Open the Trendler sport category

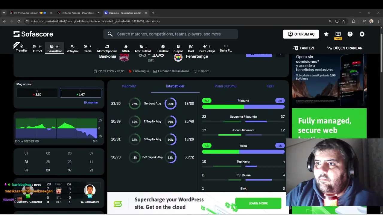pyautogui.click(x=22, y=48)
